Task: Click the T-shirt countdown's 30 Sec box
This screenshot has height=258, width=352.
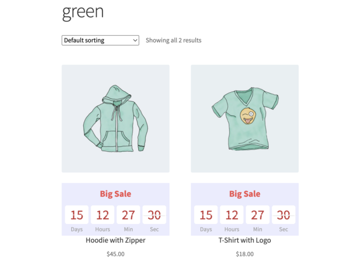Action: [283, 214]
